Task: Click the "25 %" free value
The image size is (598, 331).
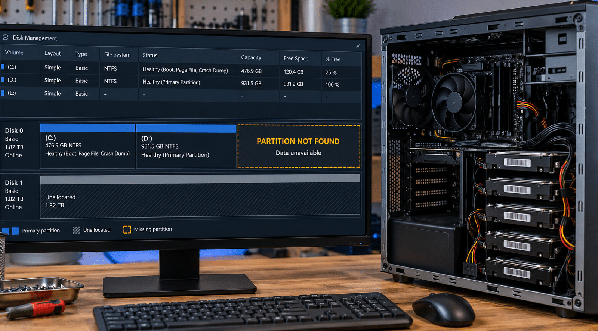Action: pyautogui.click(x=331, y=72)
